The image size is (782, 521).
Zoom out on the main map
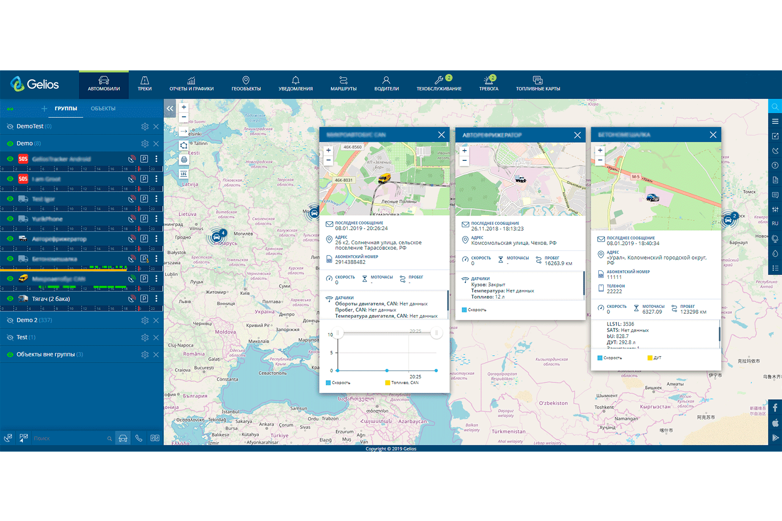(x=184, y=117)
